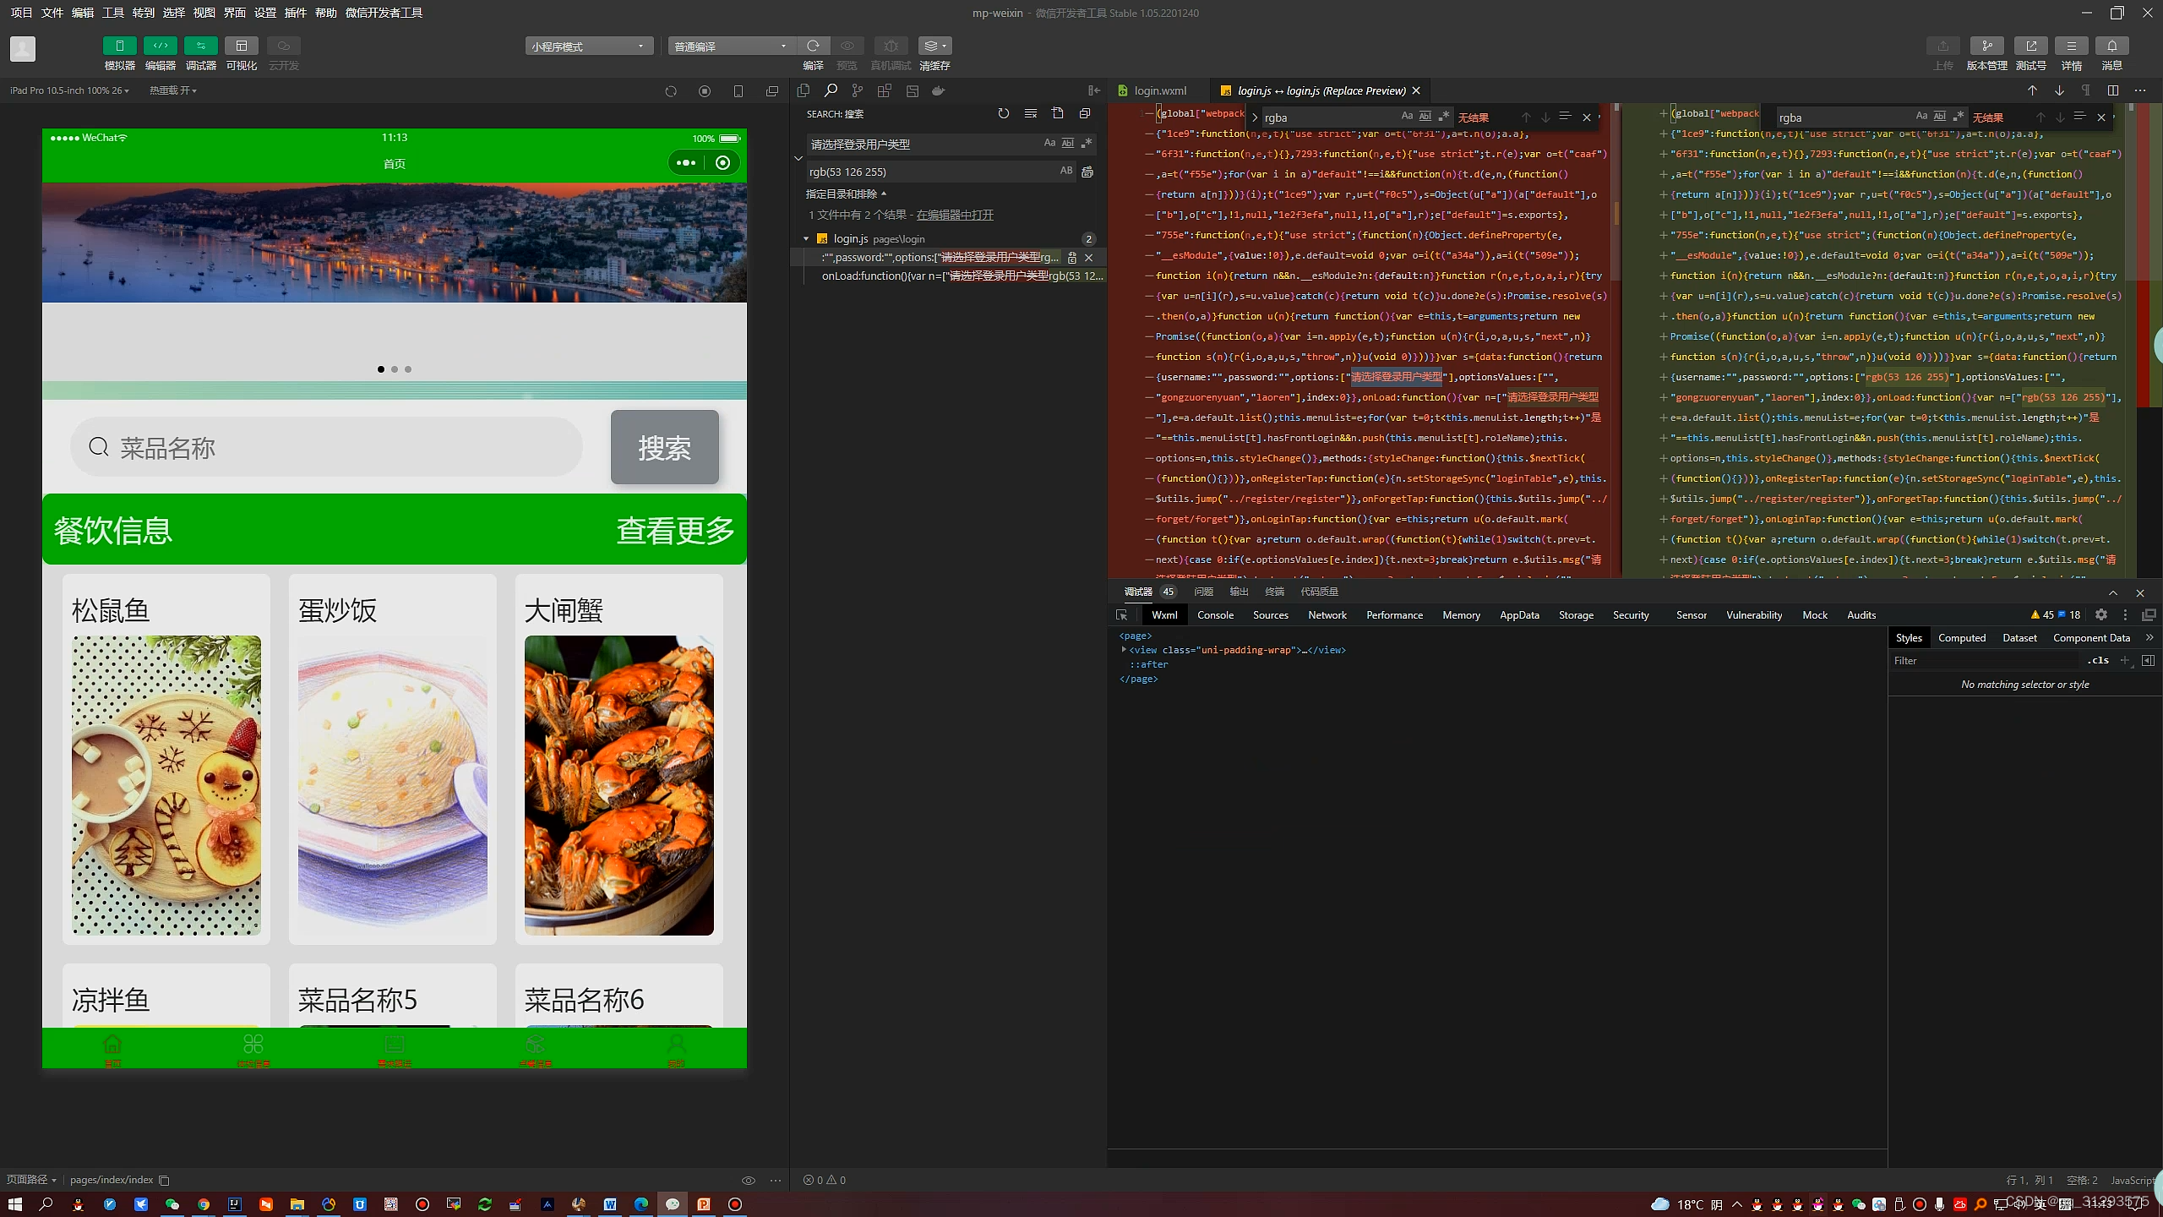
Task: Click the Docker whale icon
Action: tap(938, 90)
